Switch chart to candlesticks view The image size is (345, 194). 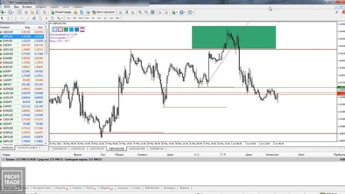(127, 12)
